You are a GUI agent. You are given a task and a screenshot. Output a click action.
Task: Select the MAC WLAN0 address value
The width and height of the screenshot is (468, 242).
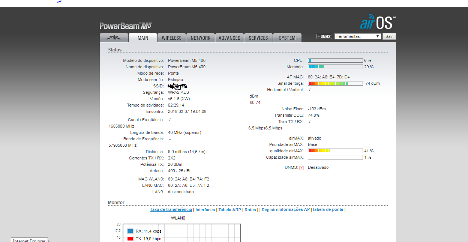(189, 179)
